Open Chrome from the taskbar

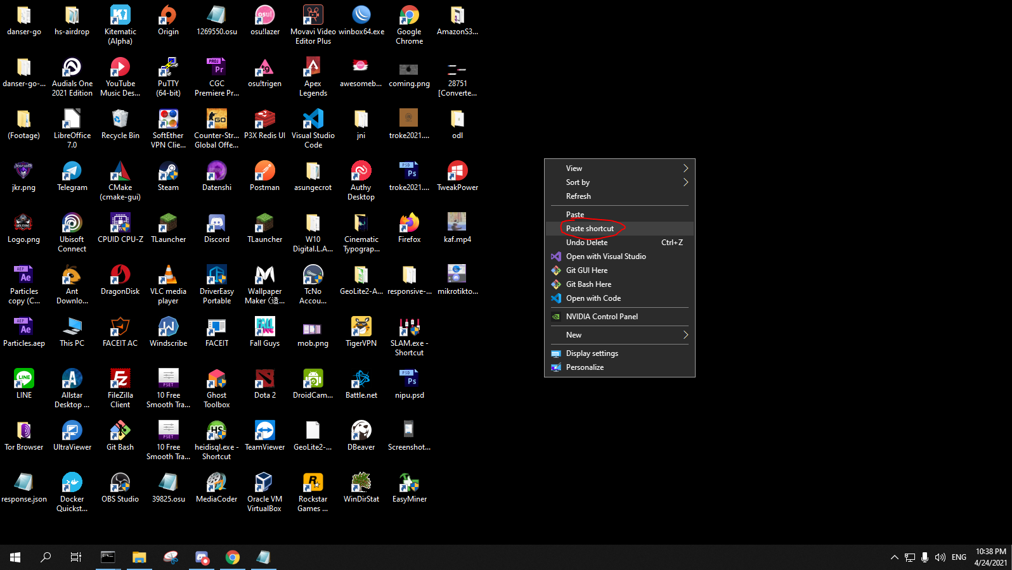tap(233, 557)
